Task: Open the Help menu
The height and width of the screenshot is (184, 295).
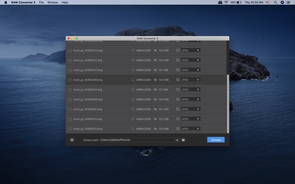Action: (65, 2)
